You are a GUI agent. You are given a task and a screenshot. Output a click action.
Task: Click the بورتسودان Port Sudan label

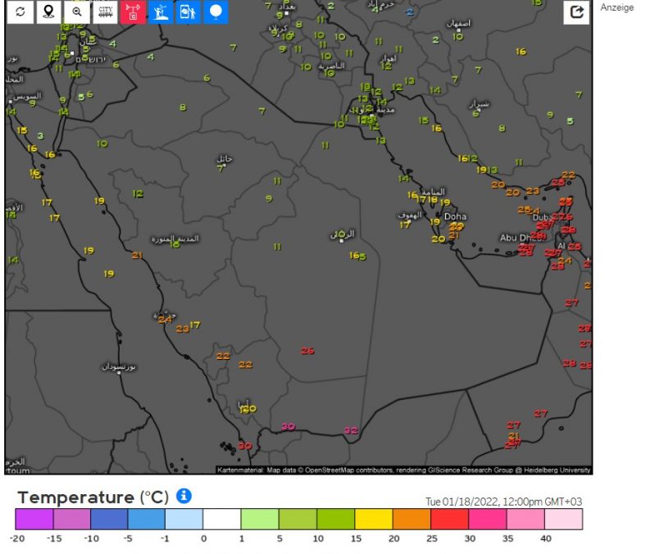click(x=119, y=366)
